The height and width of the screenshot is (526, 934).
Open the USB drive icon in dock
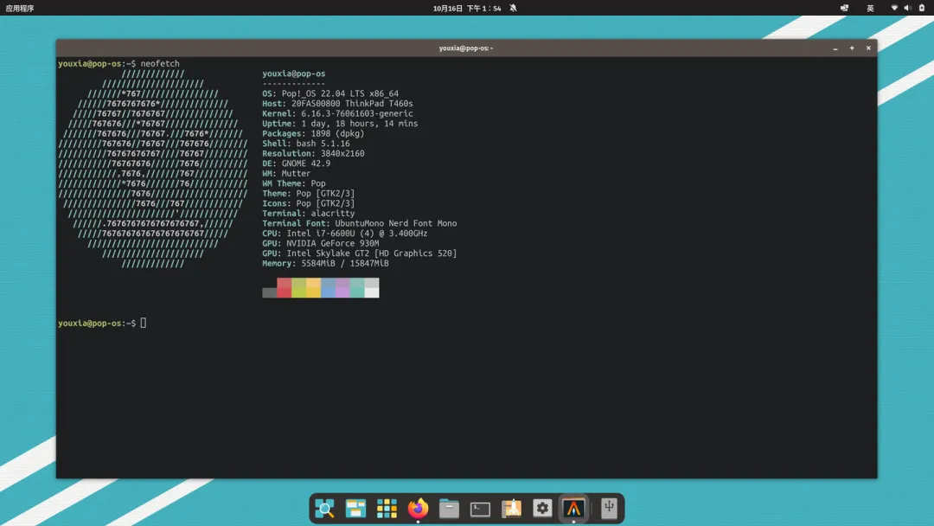pyautogui.click(x=609, y=508)
